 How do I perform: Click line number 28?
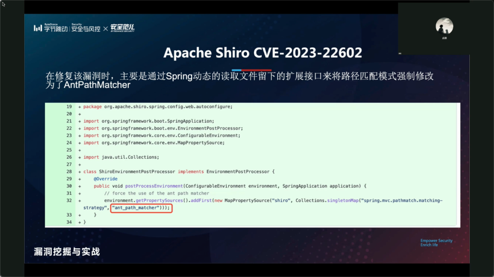pyautogui.click(x=69, y=172)
